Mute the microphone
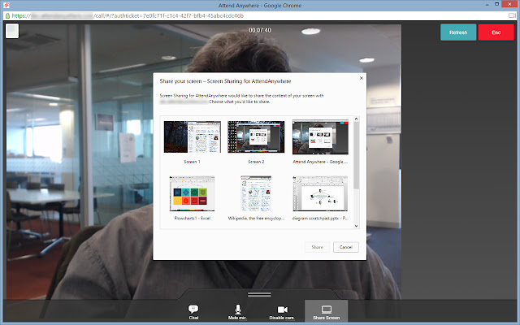 click(x=238, y=312)
